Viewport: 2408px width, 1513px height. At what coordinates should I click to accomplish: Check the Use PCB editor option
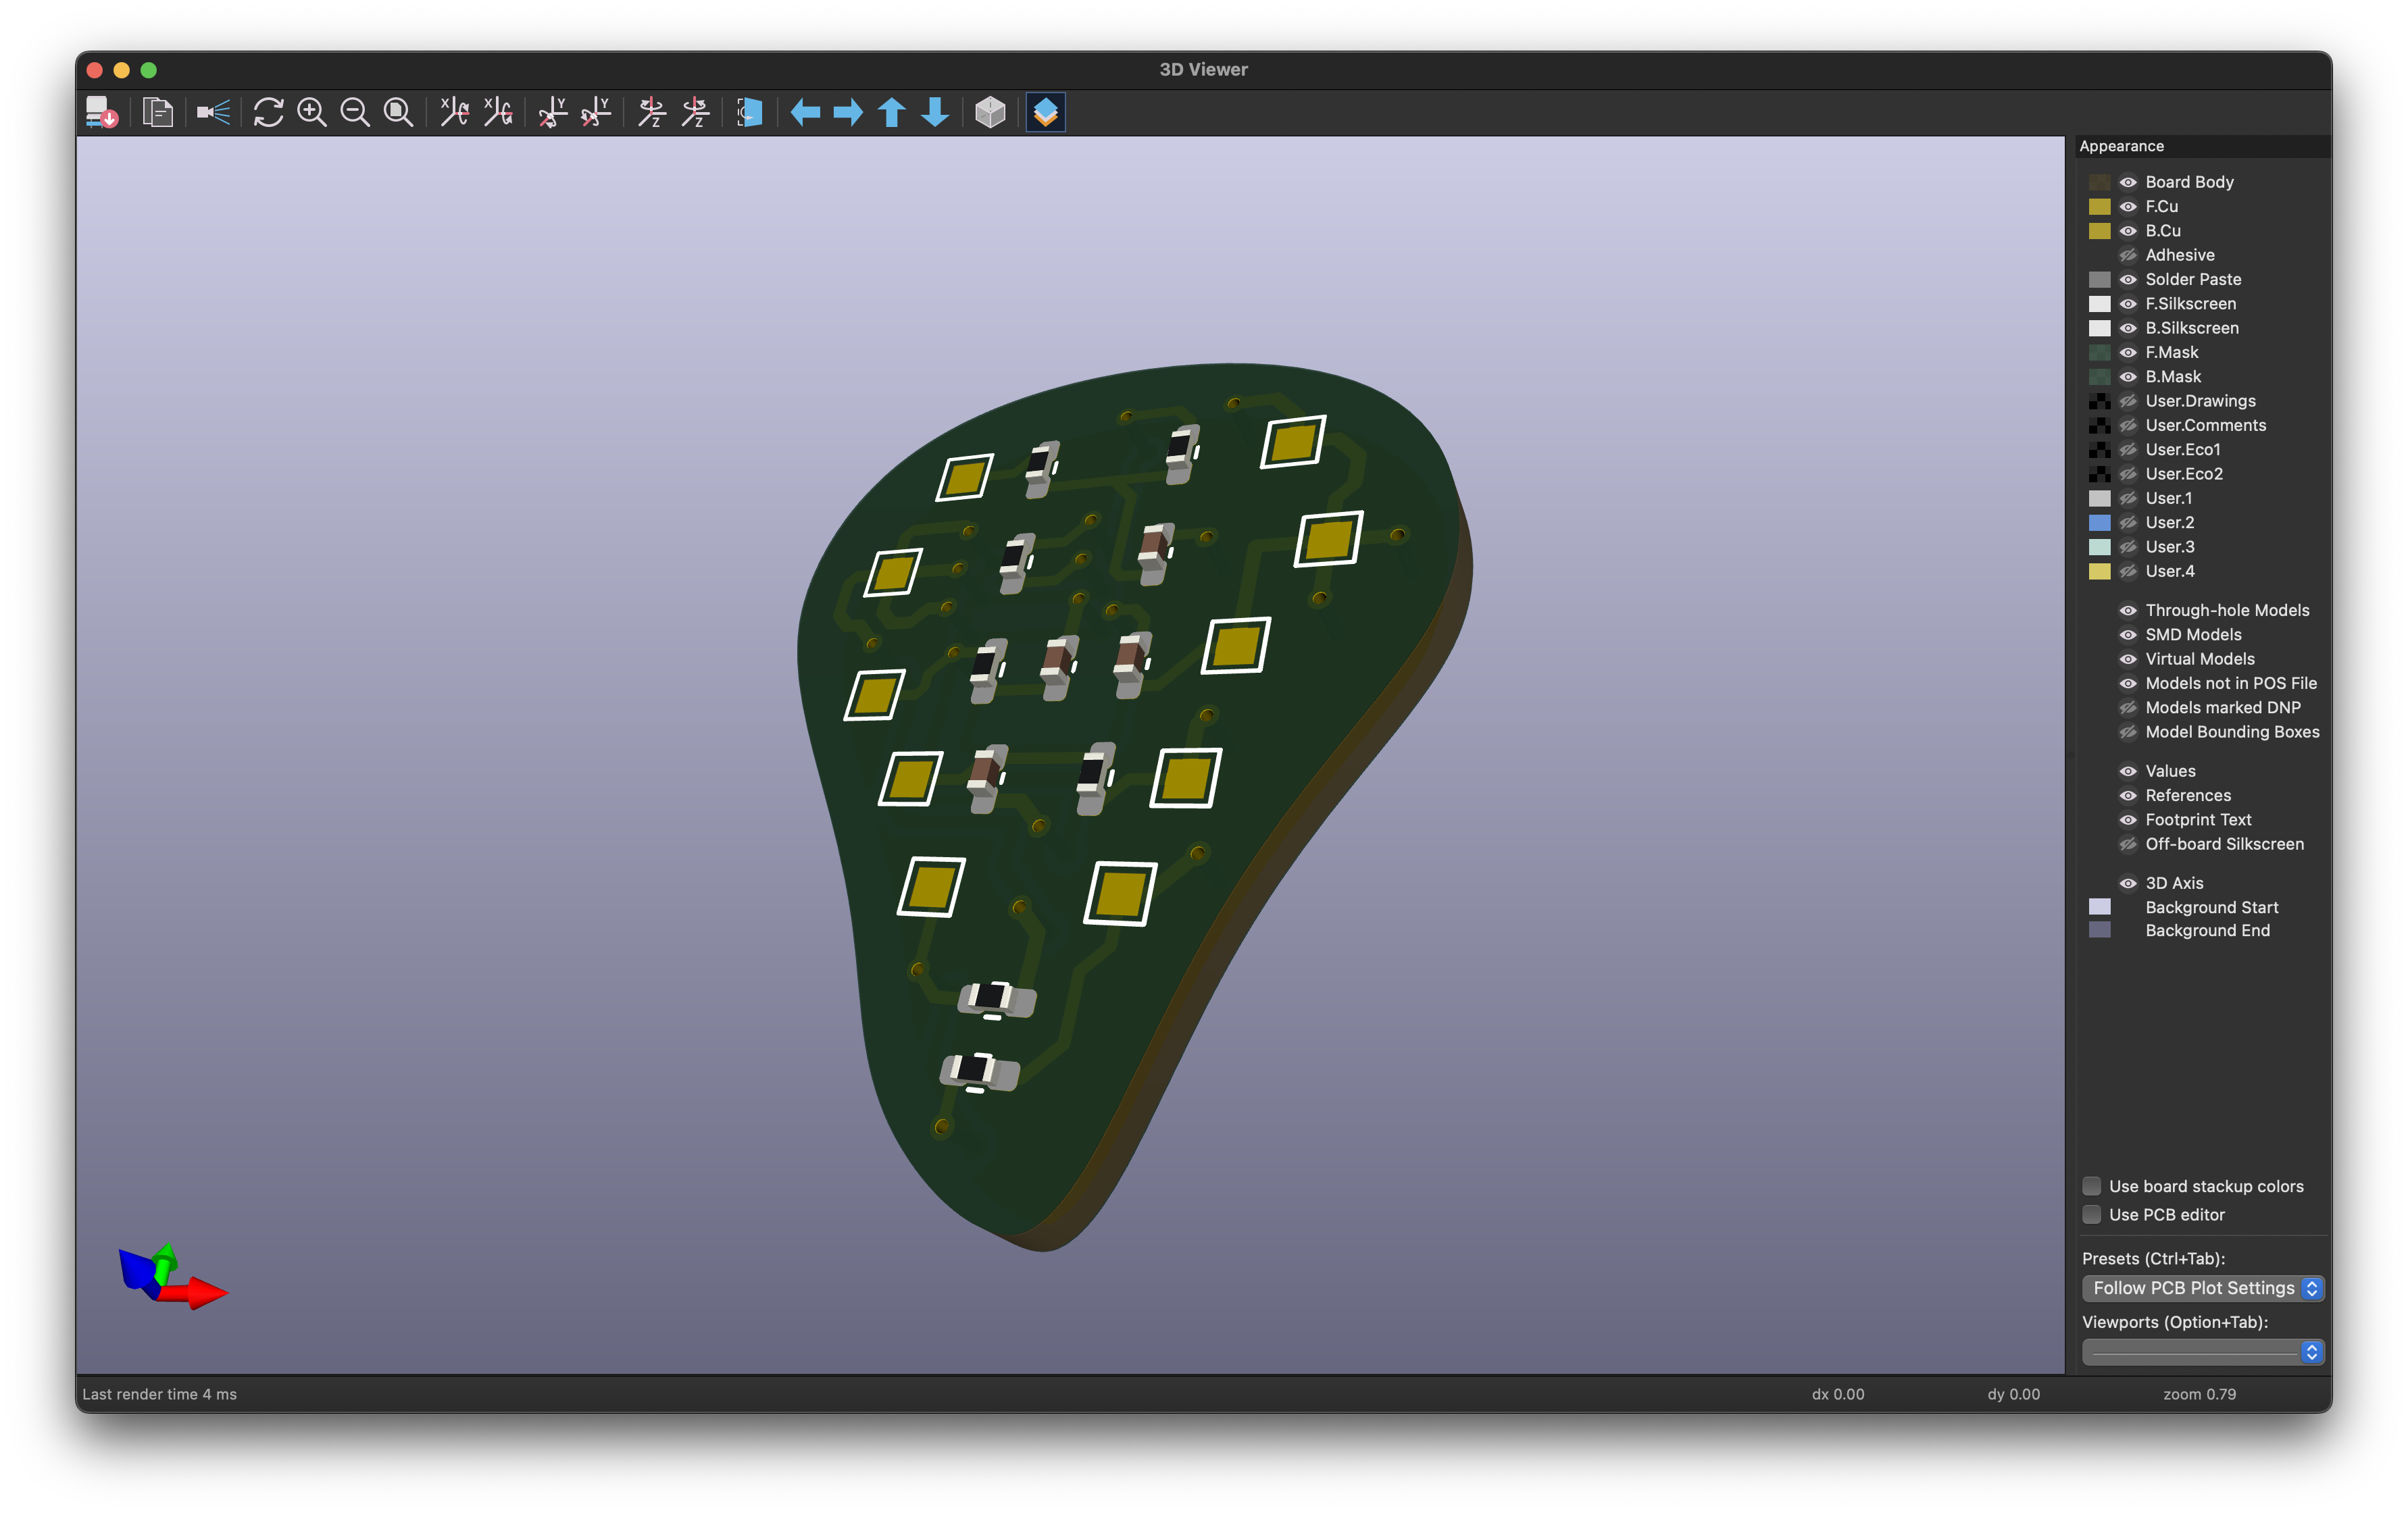[x=2092, y=1214]
